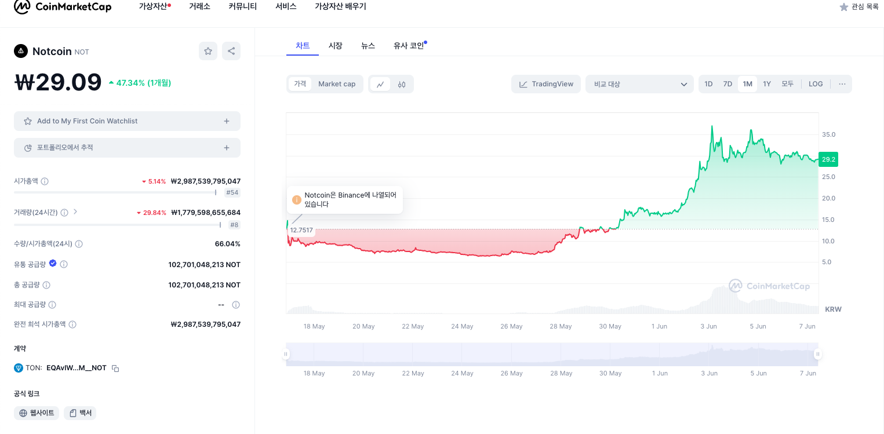Select the Market cap chart toggle
The width and height of the screenshot is (884, 434).
337,84
